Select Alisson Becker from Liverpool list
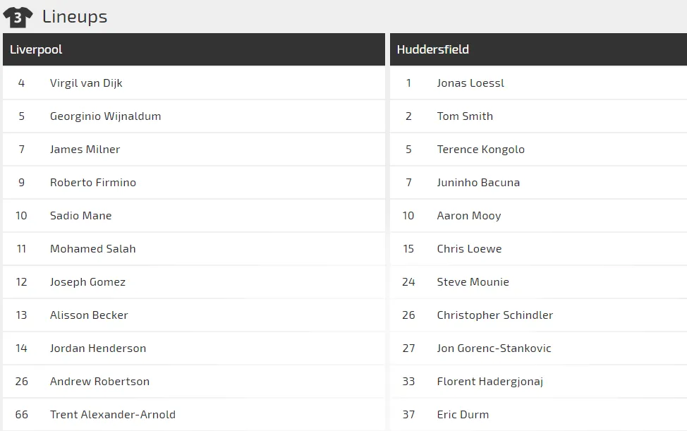The width and height of the screenshot is (687, 431). coord(89,315)
